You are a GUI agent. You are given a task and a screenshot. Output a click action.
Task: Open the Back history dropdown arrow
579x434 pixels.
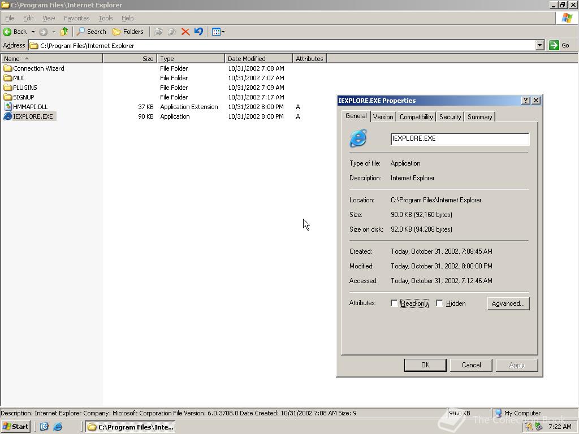pyautogui.click(x=33, y=32)
